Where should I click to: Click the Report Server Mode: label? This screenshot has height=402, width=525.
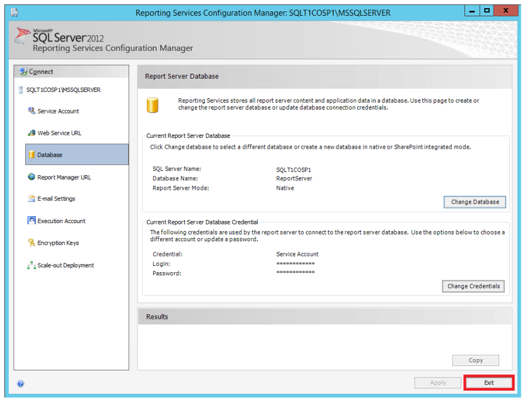[x=181, y=188]
